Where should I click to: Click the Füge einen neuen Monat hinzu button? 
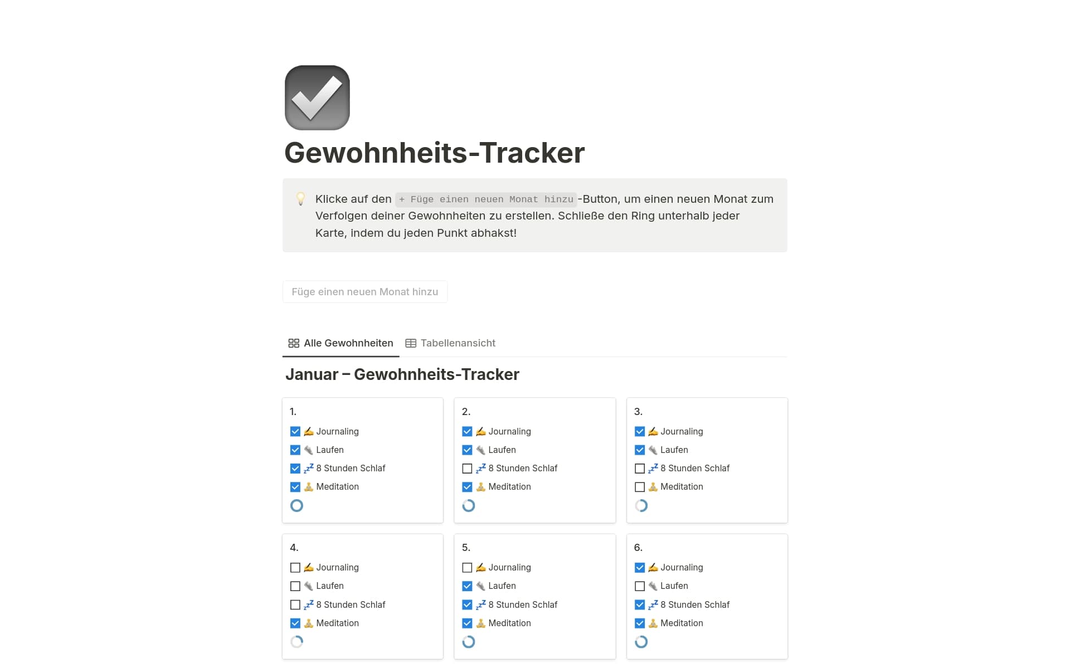[x=365, y=291]
